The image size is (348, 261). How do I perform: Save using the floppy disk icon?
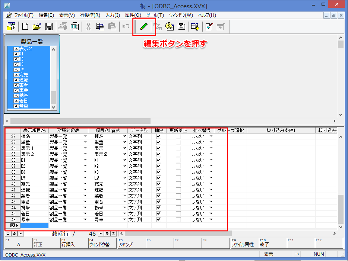click(48, 26)
